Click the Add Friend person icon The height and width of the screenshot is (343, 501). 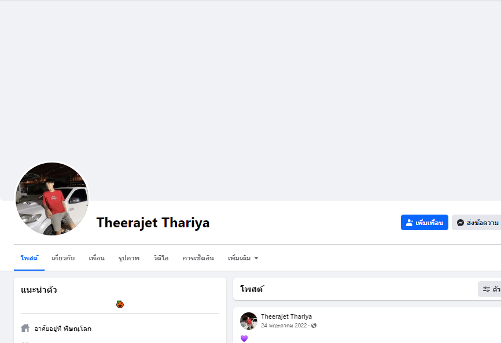409,223
